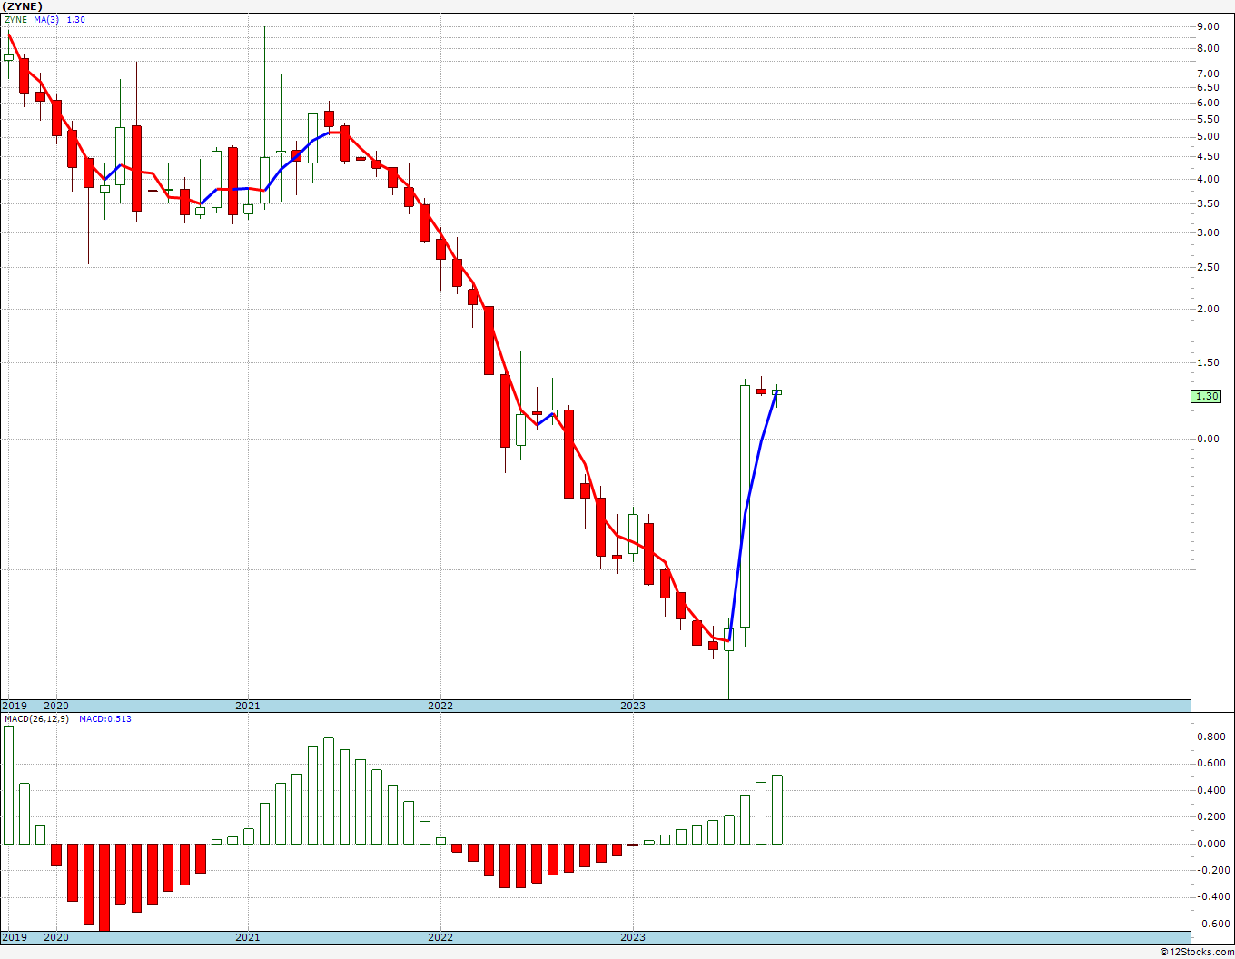Screen dimensions: 1235x959
Task: Select the 7.00 price axis label
Action: pyautogui.click(x=1207, y=74)
